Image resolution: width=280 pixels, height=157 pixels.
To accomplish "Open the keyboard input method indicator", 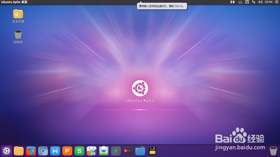I will click(240, 2).
